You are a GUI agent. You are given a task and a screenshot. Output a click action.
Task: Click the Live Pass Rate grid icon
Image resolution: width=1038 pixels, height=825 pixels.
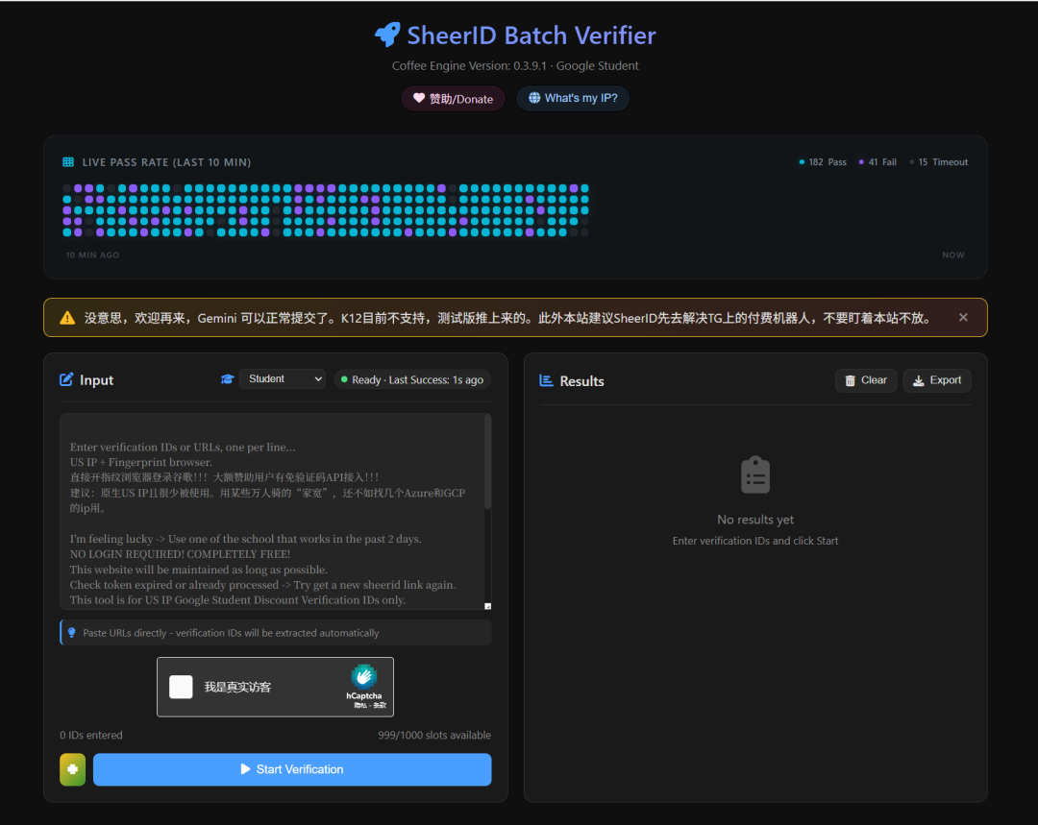coord(68,162)
